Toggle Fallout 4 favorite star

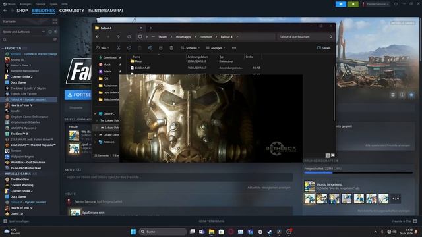coord(411,95)
